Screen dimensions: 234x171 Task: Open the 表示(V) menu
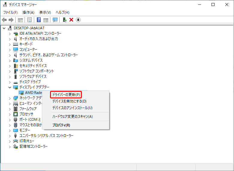point(45,13)
